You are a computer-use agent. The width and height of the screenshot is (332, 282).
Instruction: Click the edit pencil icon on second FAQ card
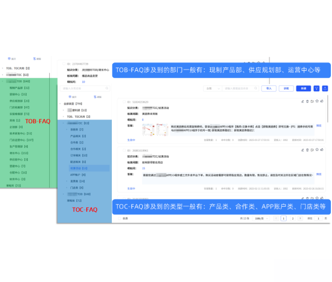click(302, 150)
